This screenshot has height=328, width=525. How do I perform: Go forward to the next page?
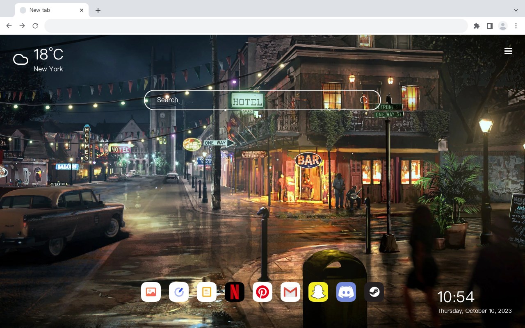click(22, 26)
